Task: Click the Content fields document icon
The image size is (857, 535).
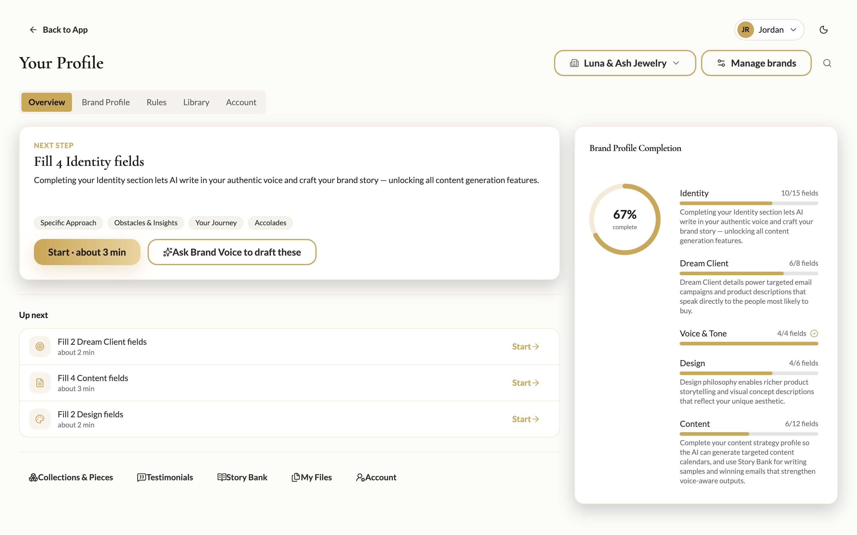Action: (x=40, y=383)
